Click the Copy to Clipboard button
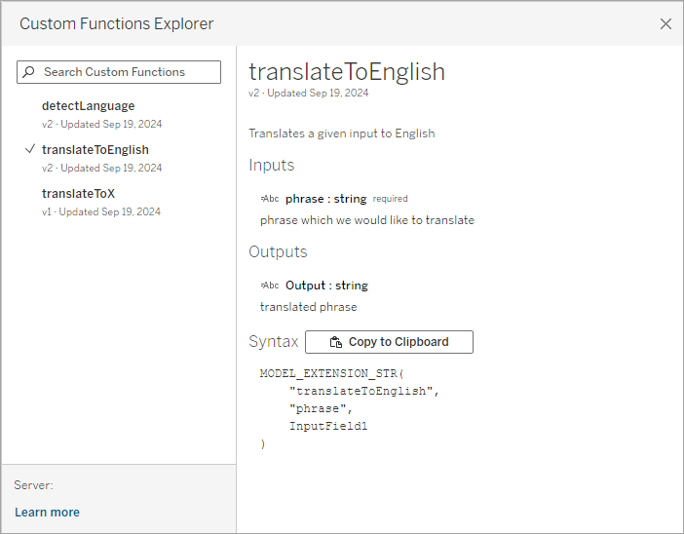Screen dimensions: 684x534 click(389, 342)
